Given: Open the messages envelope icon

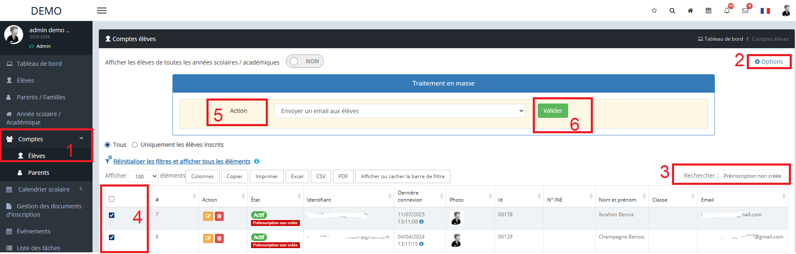Looking at the screenshot, I should (x=745, y=10).
